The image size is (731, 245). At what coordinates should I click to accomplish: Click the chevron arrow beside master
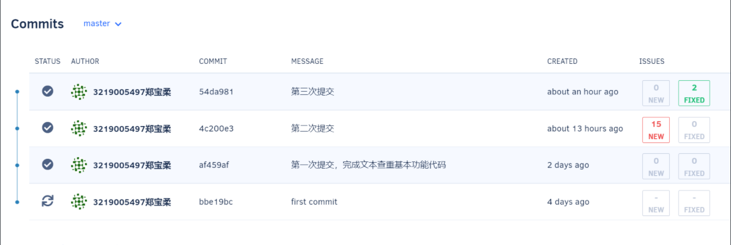pos(118,24)
